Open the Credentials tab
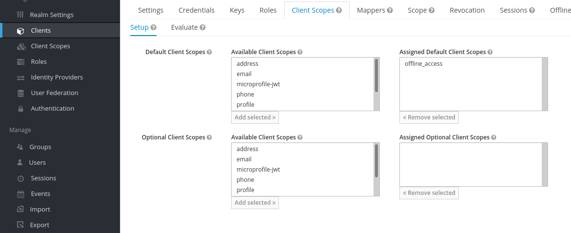 pyautogui.click(x=197, y=10)
